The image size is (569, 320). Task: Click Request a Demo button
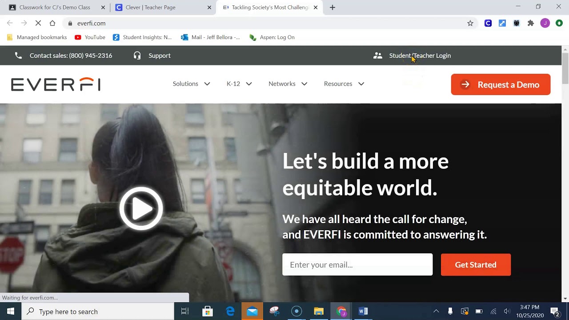(501, 84)
